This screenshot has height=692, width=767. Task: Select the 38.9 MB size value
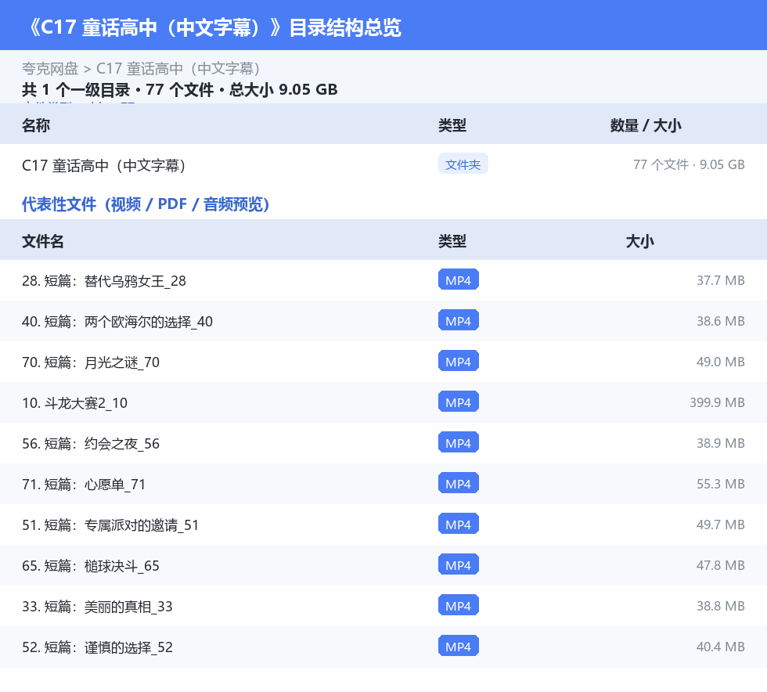click(x=721, y=442)
